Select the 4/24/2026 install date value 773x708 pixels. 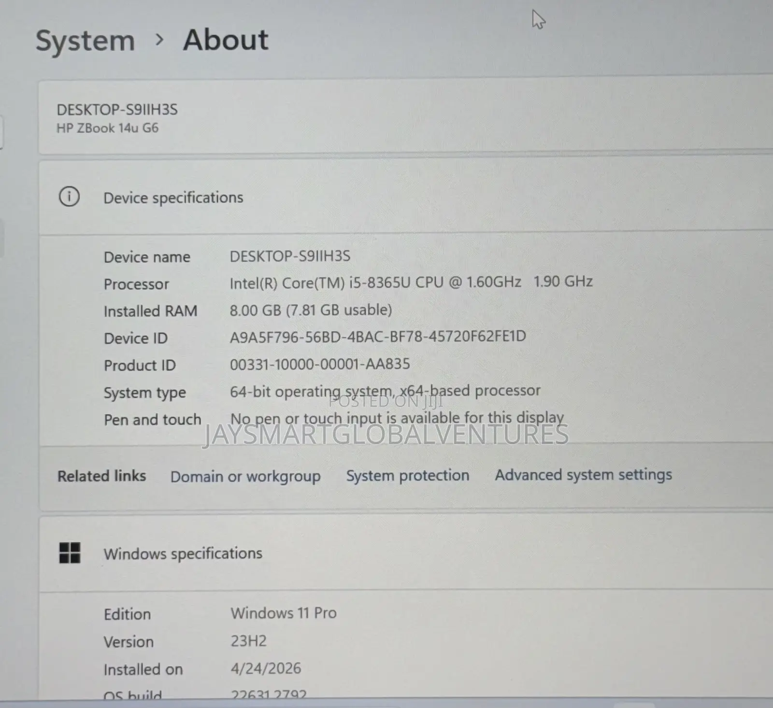pos(266,668)
